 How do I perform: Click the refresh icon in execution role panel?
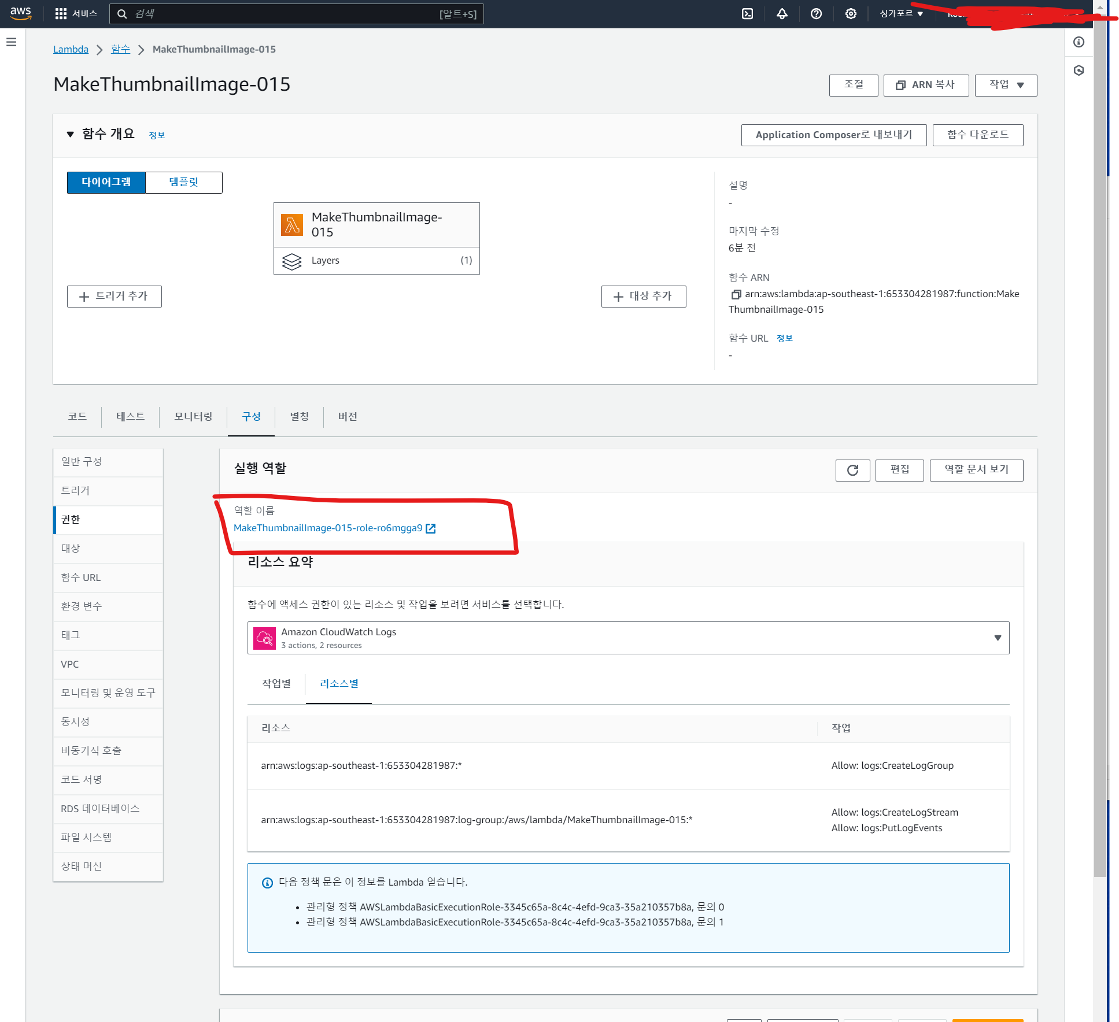(852, 470)
